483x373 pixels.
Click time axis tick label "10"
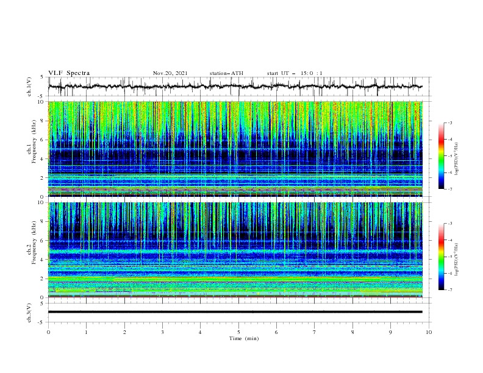pos(429,332)
